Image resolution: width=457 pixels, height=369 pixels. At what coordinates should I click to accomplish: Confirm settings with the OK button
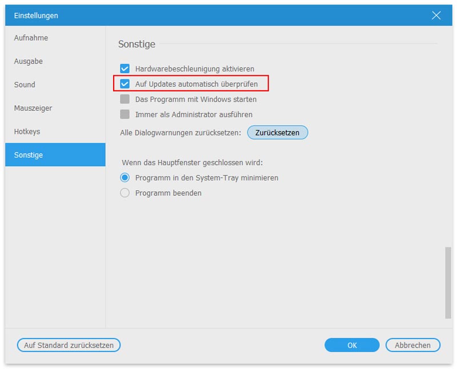tap(352, 345)
